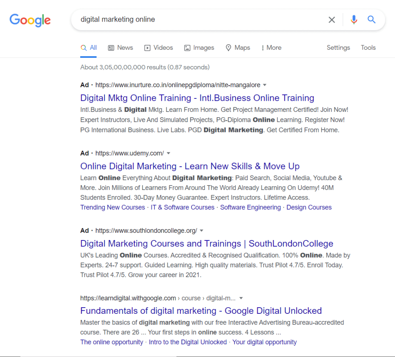Click the https://www.udemy.com/ ad URL text
Screen dimensions: 395x357
pos(130,153)
